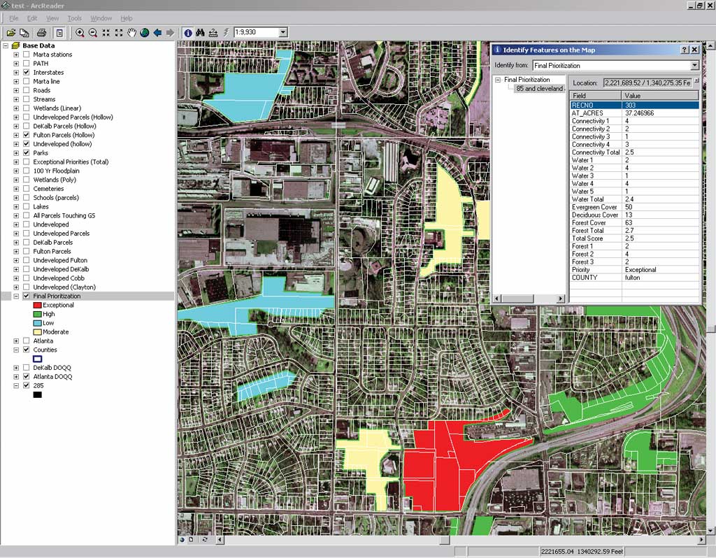Collapse Final Prioritization node in Identify tree

click(498, 80)
